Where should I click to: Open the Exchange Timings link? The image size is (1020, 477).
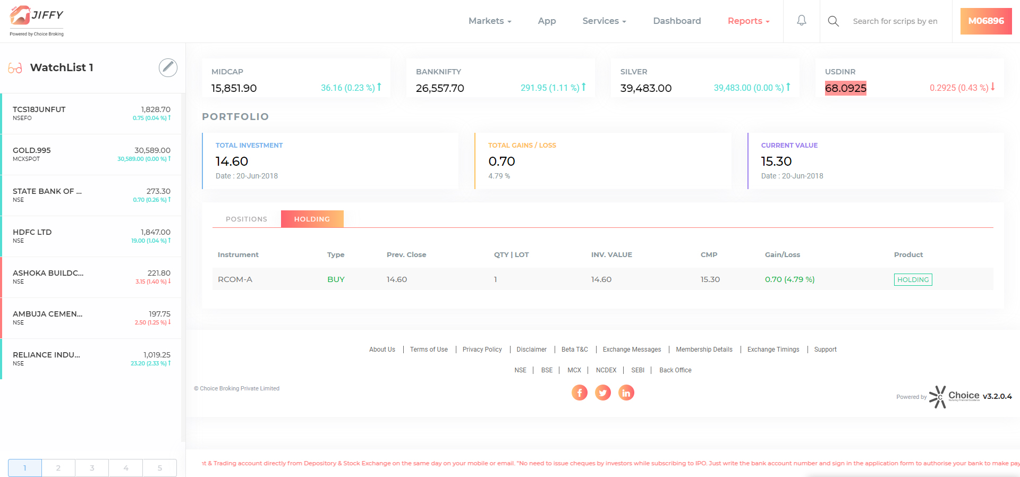tap(773, 350)
